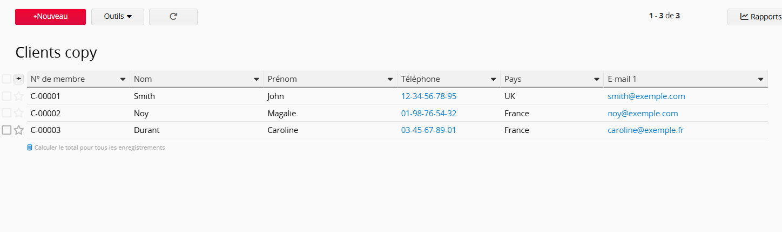Open the Outils dropdown menu
The image size is (782, 232).
(118, 17)
